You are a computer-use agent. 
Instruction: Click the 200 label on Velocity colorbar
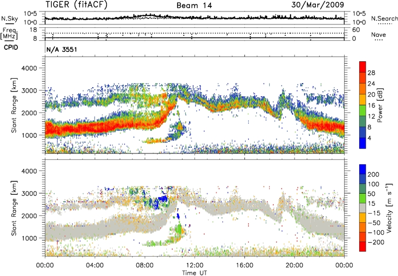pyautogui.click(x=374, y=174)
